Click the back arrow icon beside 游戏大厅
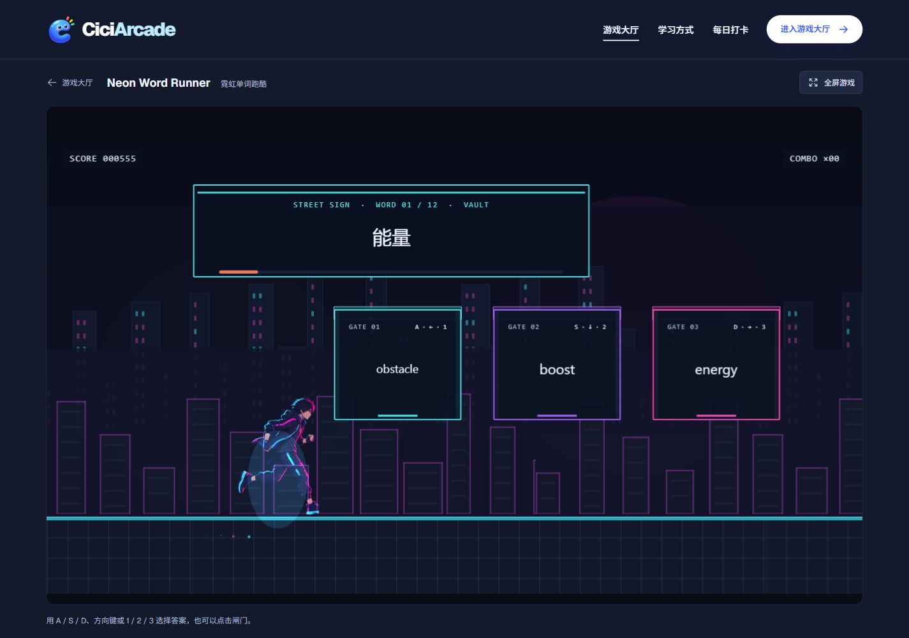The height and width of the screenshot is (638, 909). tap(52, 83)
